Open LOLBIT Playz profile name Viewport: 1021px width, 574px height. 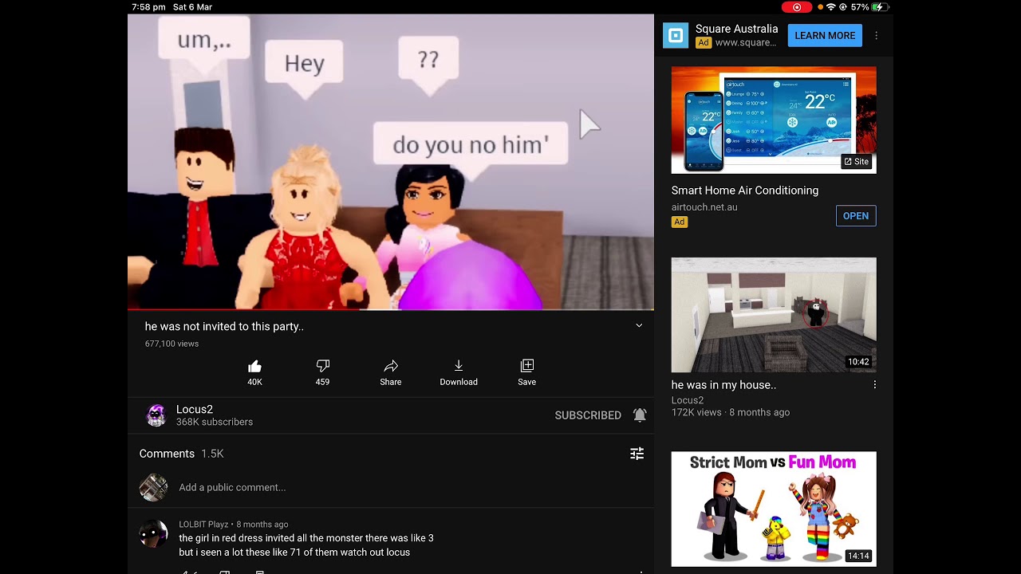pos(203,525)
